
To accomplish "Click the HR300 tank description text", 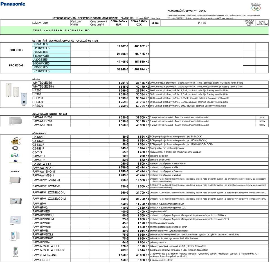I will coord(189,94).
